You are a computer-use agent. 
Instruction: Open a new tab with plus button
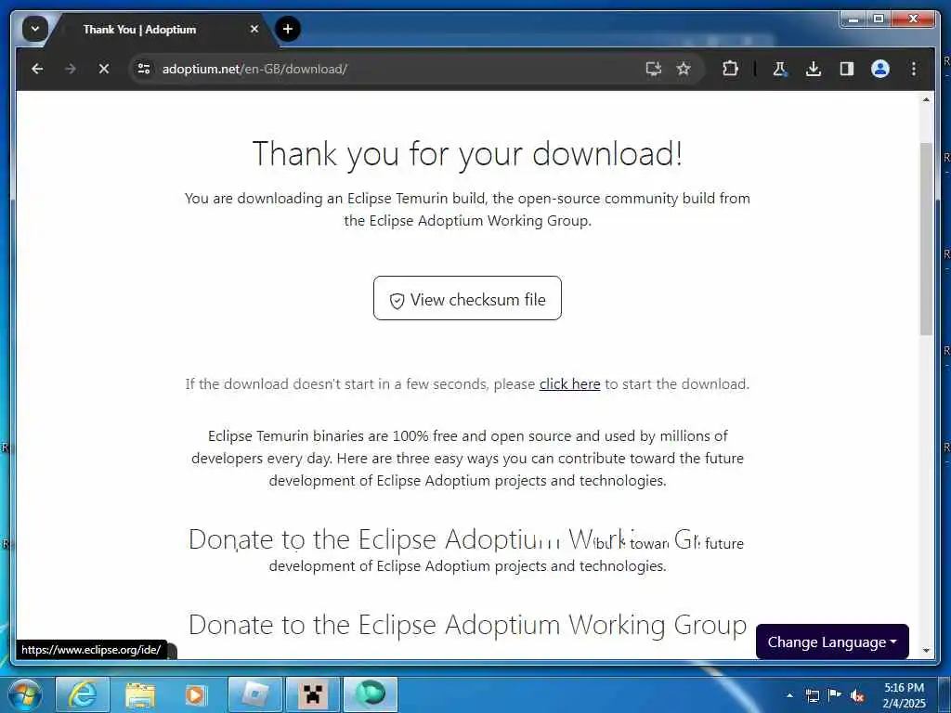point(288,29)
